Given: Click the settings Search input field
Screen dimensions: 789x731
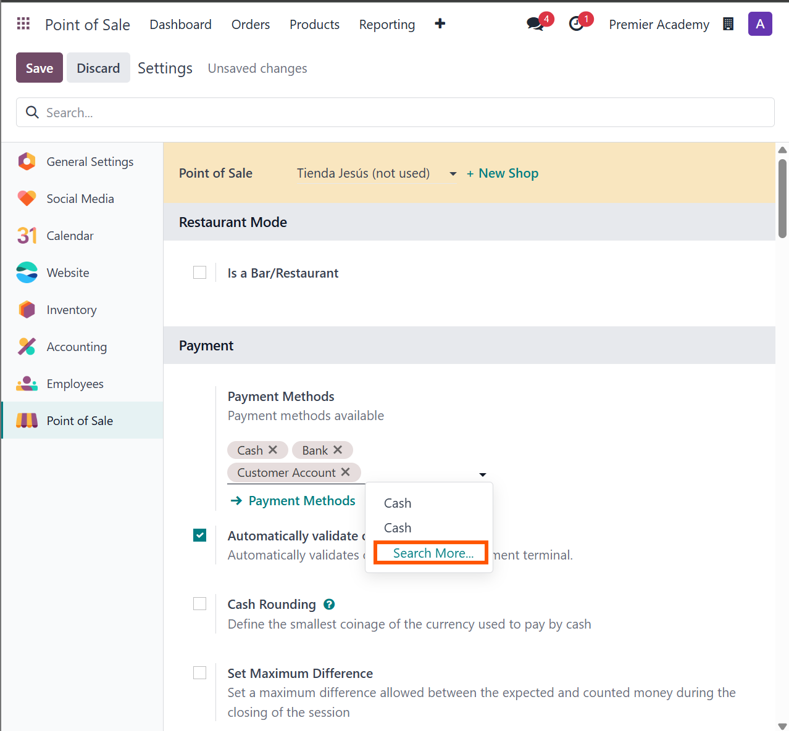Looking at the screenshot, I should click(x=395, y=113).
